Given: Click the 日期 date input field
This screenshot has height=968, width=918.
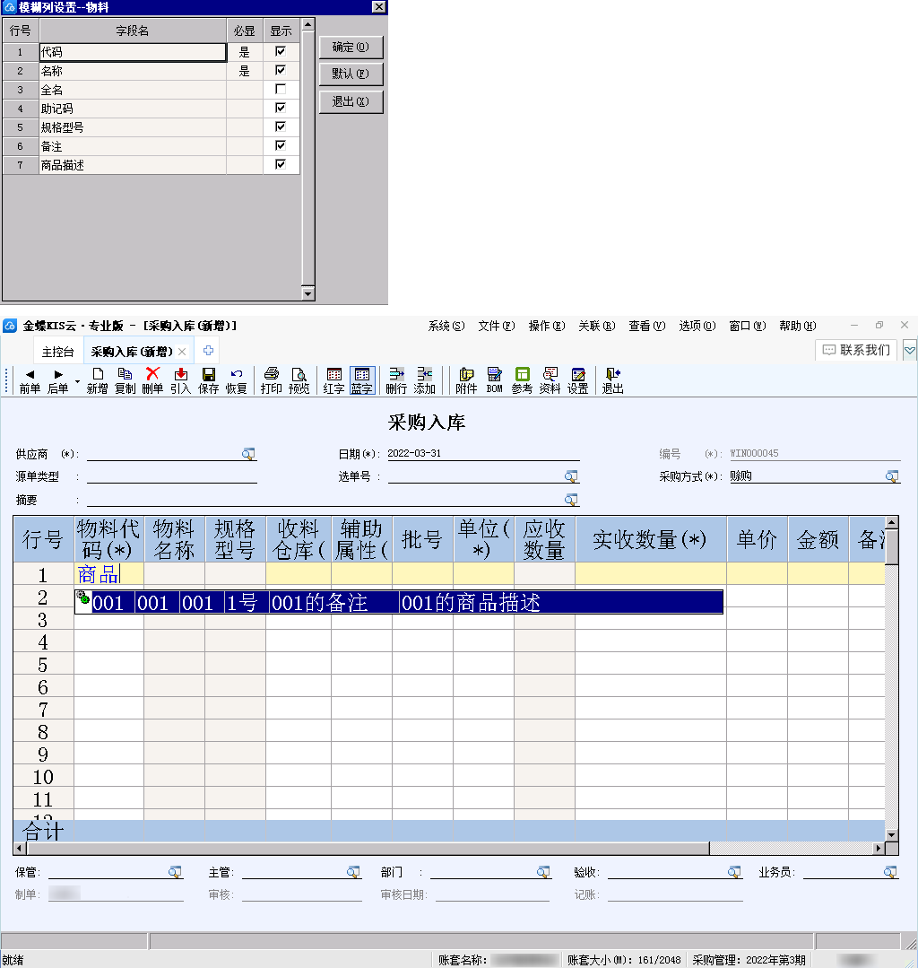Looking at the screenshot, I should pos(483,453).
